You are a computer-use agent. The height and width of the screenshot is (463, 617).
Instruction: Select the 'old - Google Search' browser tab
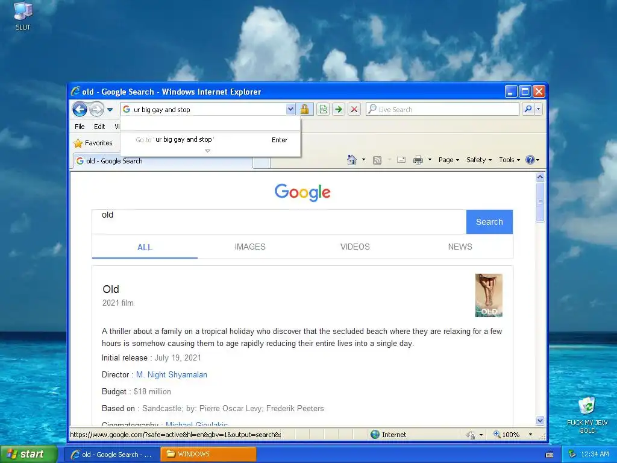(x=162, y=161)
